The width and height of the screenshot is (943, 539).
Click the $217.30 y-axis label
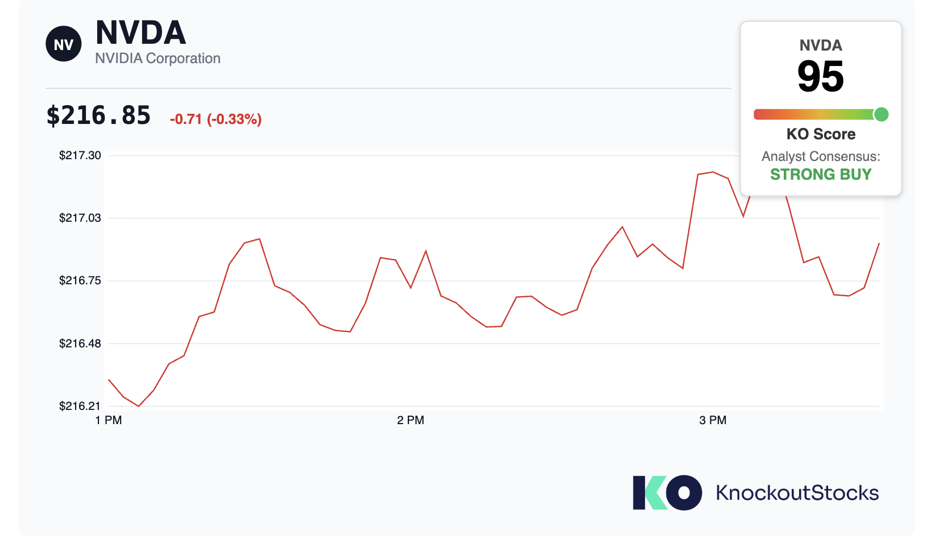click(x=80, y=155)
